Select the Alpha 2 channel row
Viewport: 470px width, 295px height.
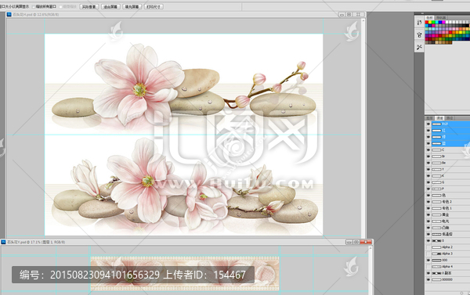click(x=450, y=247)
